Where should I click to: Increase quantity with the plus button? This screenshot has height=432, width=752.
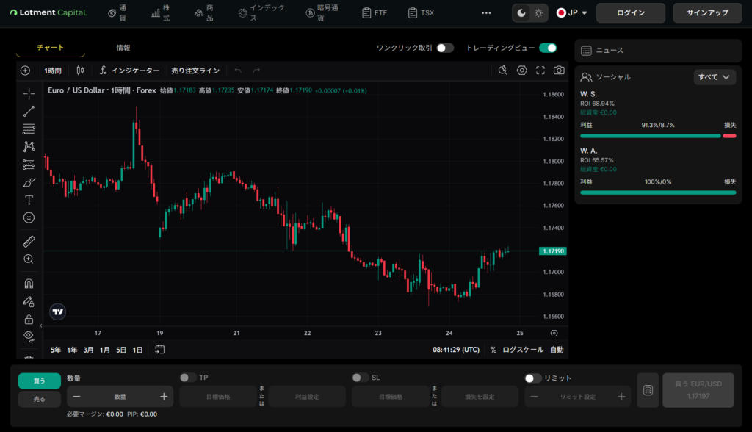tap(164, 397)
